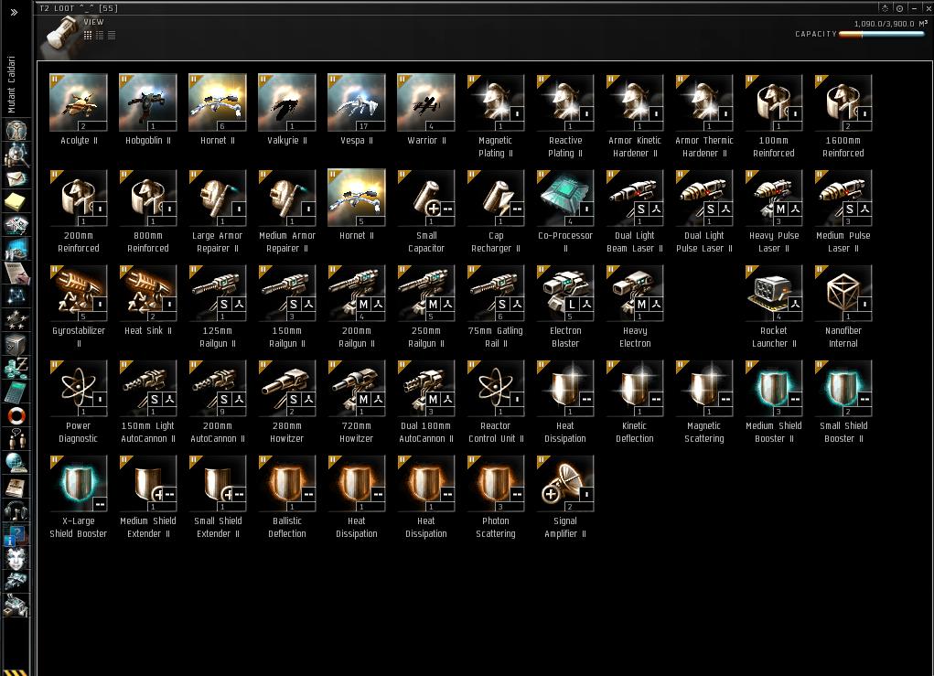Screen dimensions: 934x676
Task: Open Channels chat people icon
Action: pyautogui.click(x=16, y=439)
